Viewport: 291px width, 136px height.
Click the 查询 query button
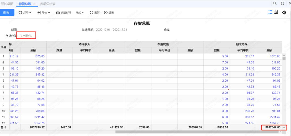click(6, 13)
